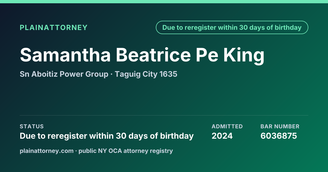This screenshot has width=328, height=172.
Task: Click the horizontal divider above status
Action: coord(164,115)
